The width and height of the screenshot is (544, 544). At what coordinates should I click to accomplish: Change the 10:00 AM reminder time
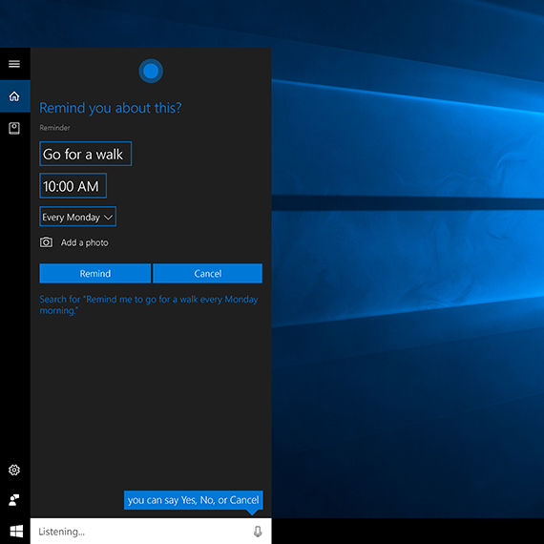pos(73,186)
